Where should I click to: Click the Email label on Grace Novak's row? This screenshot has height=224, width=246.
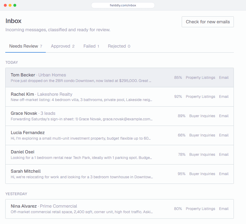click(x=224, y=116)
